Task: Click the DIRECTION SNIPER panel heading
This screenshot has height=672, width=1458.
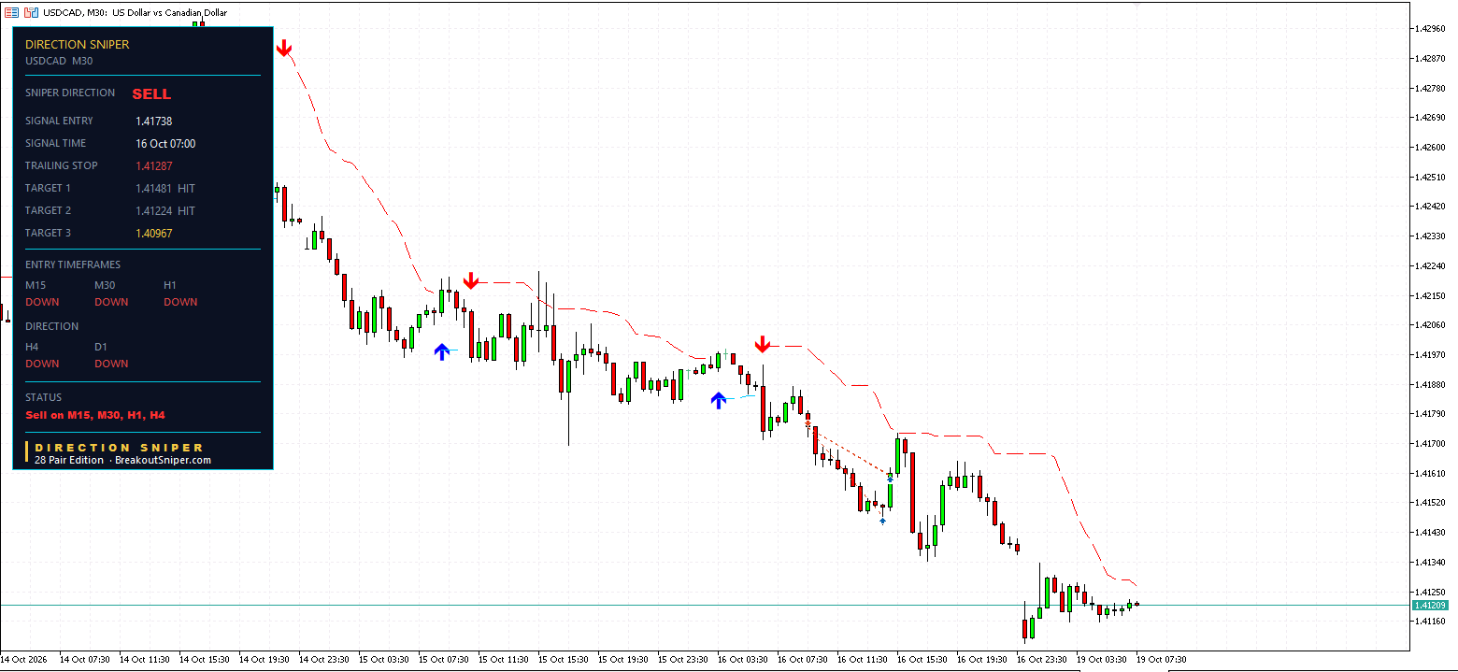Action: tap(78, 45)
